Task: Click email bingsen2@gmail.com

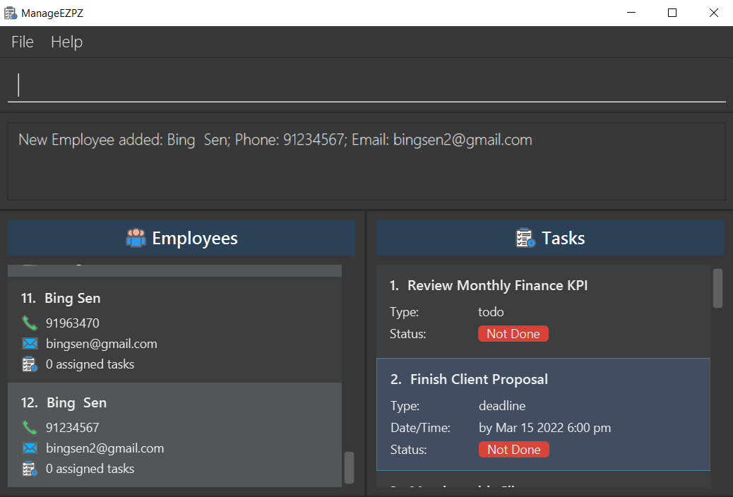Action: pos(105,448)
